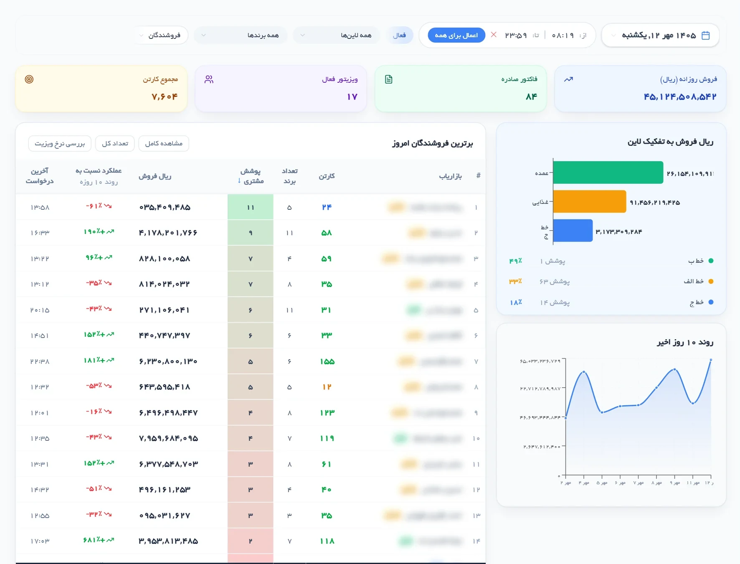Click the orange legend dot for خط الف
The image size is (740, 564).
pyautogui.click(x=711, y=281)
